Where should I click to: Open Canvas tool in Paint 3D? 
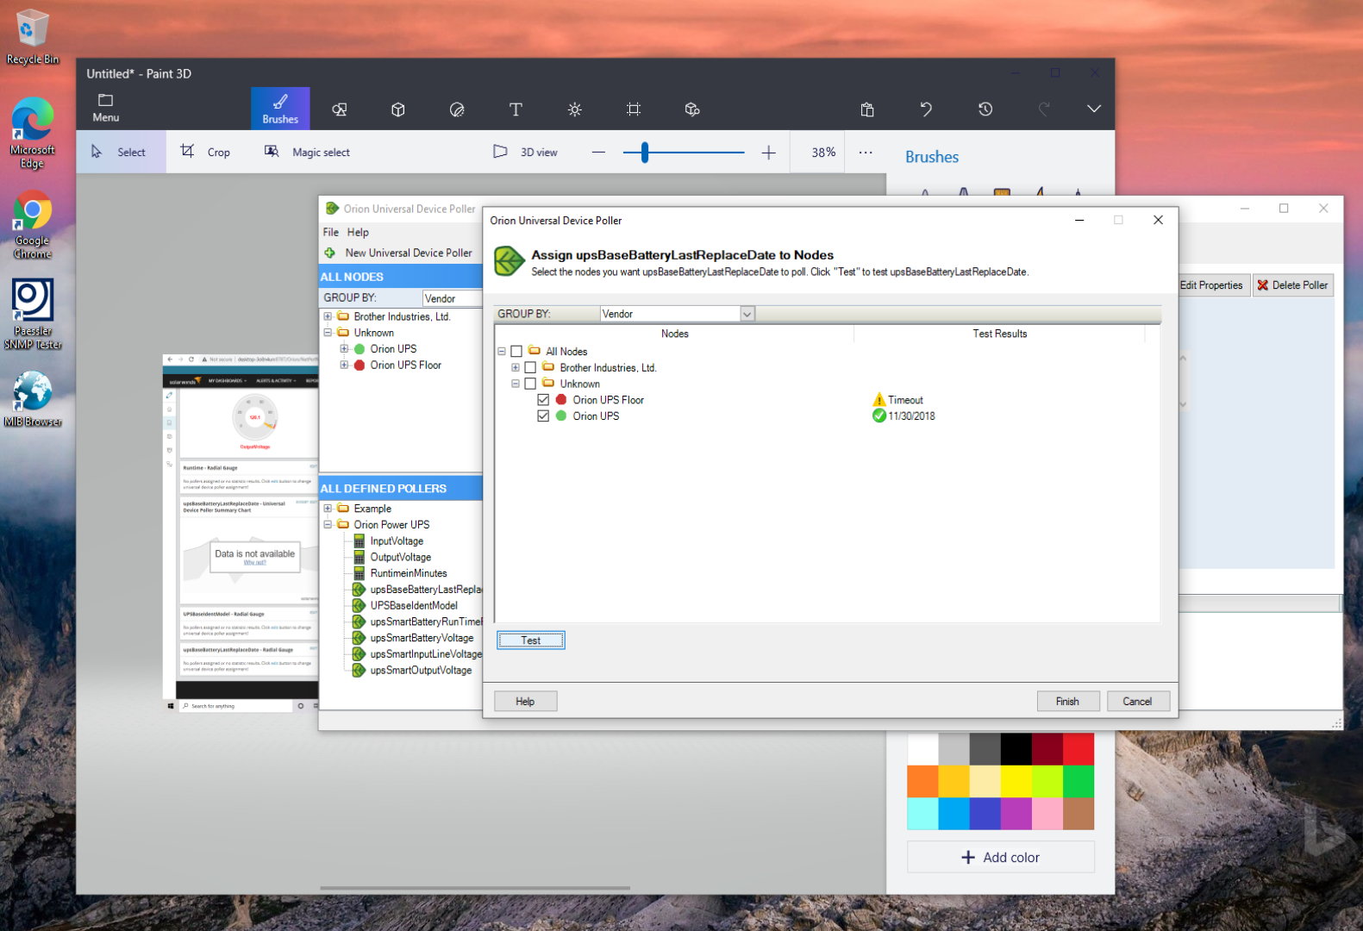coord(634,109)
